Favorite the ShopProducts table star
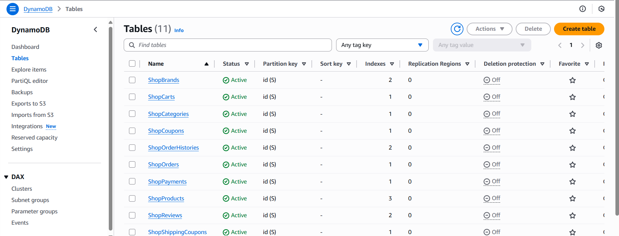The height and width of the screenshot is (236, 619). 573,198
